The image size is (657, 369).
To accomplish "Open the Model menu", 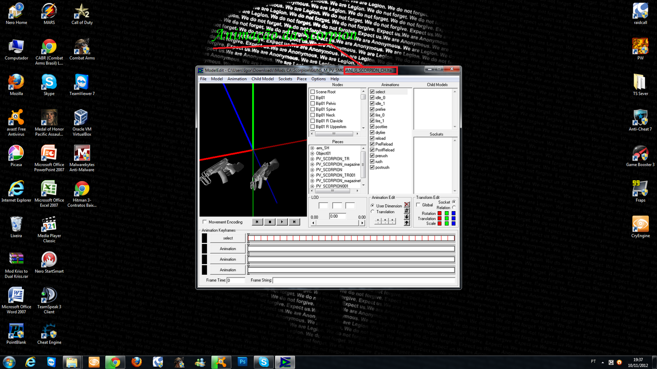I will (217, 79).
